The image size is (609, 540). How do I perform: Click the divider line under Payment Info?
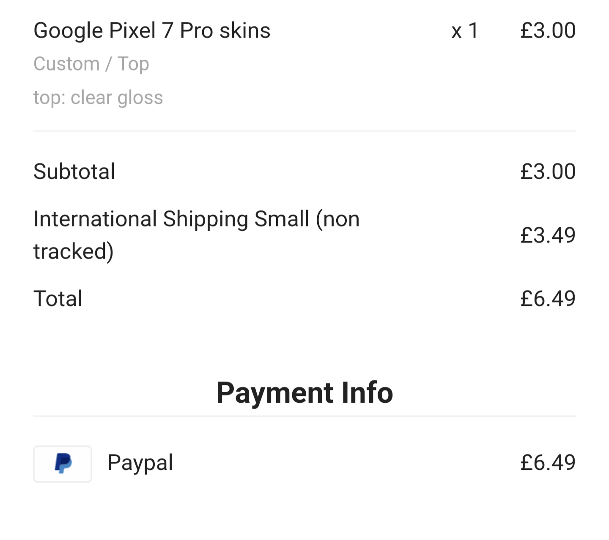304,416
